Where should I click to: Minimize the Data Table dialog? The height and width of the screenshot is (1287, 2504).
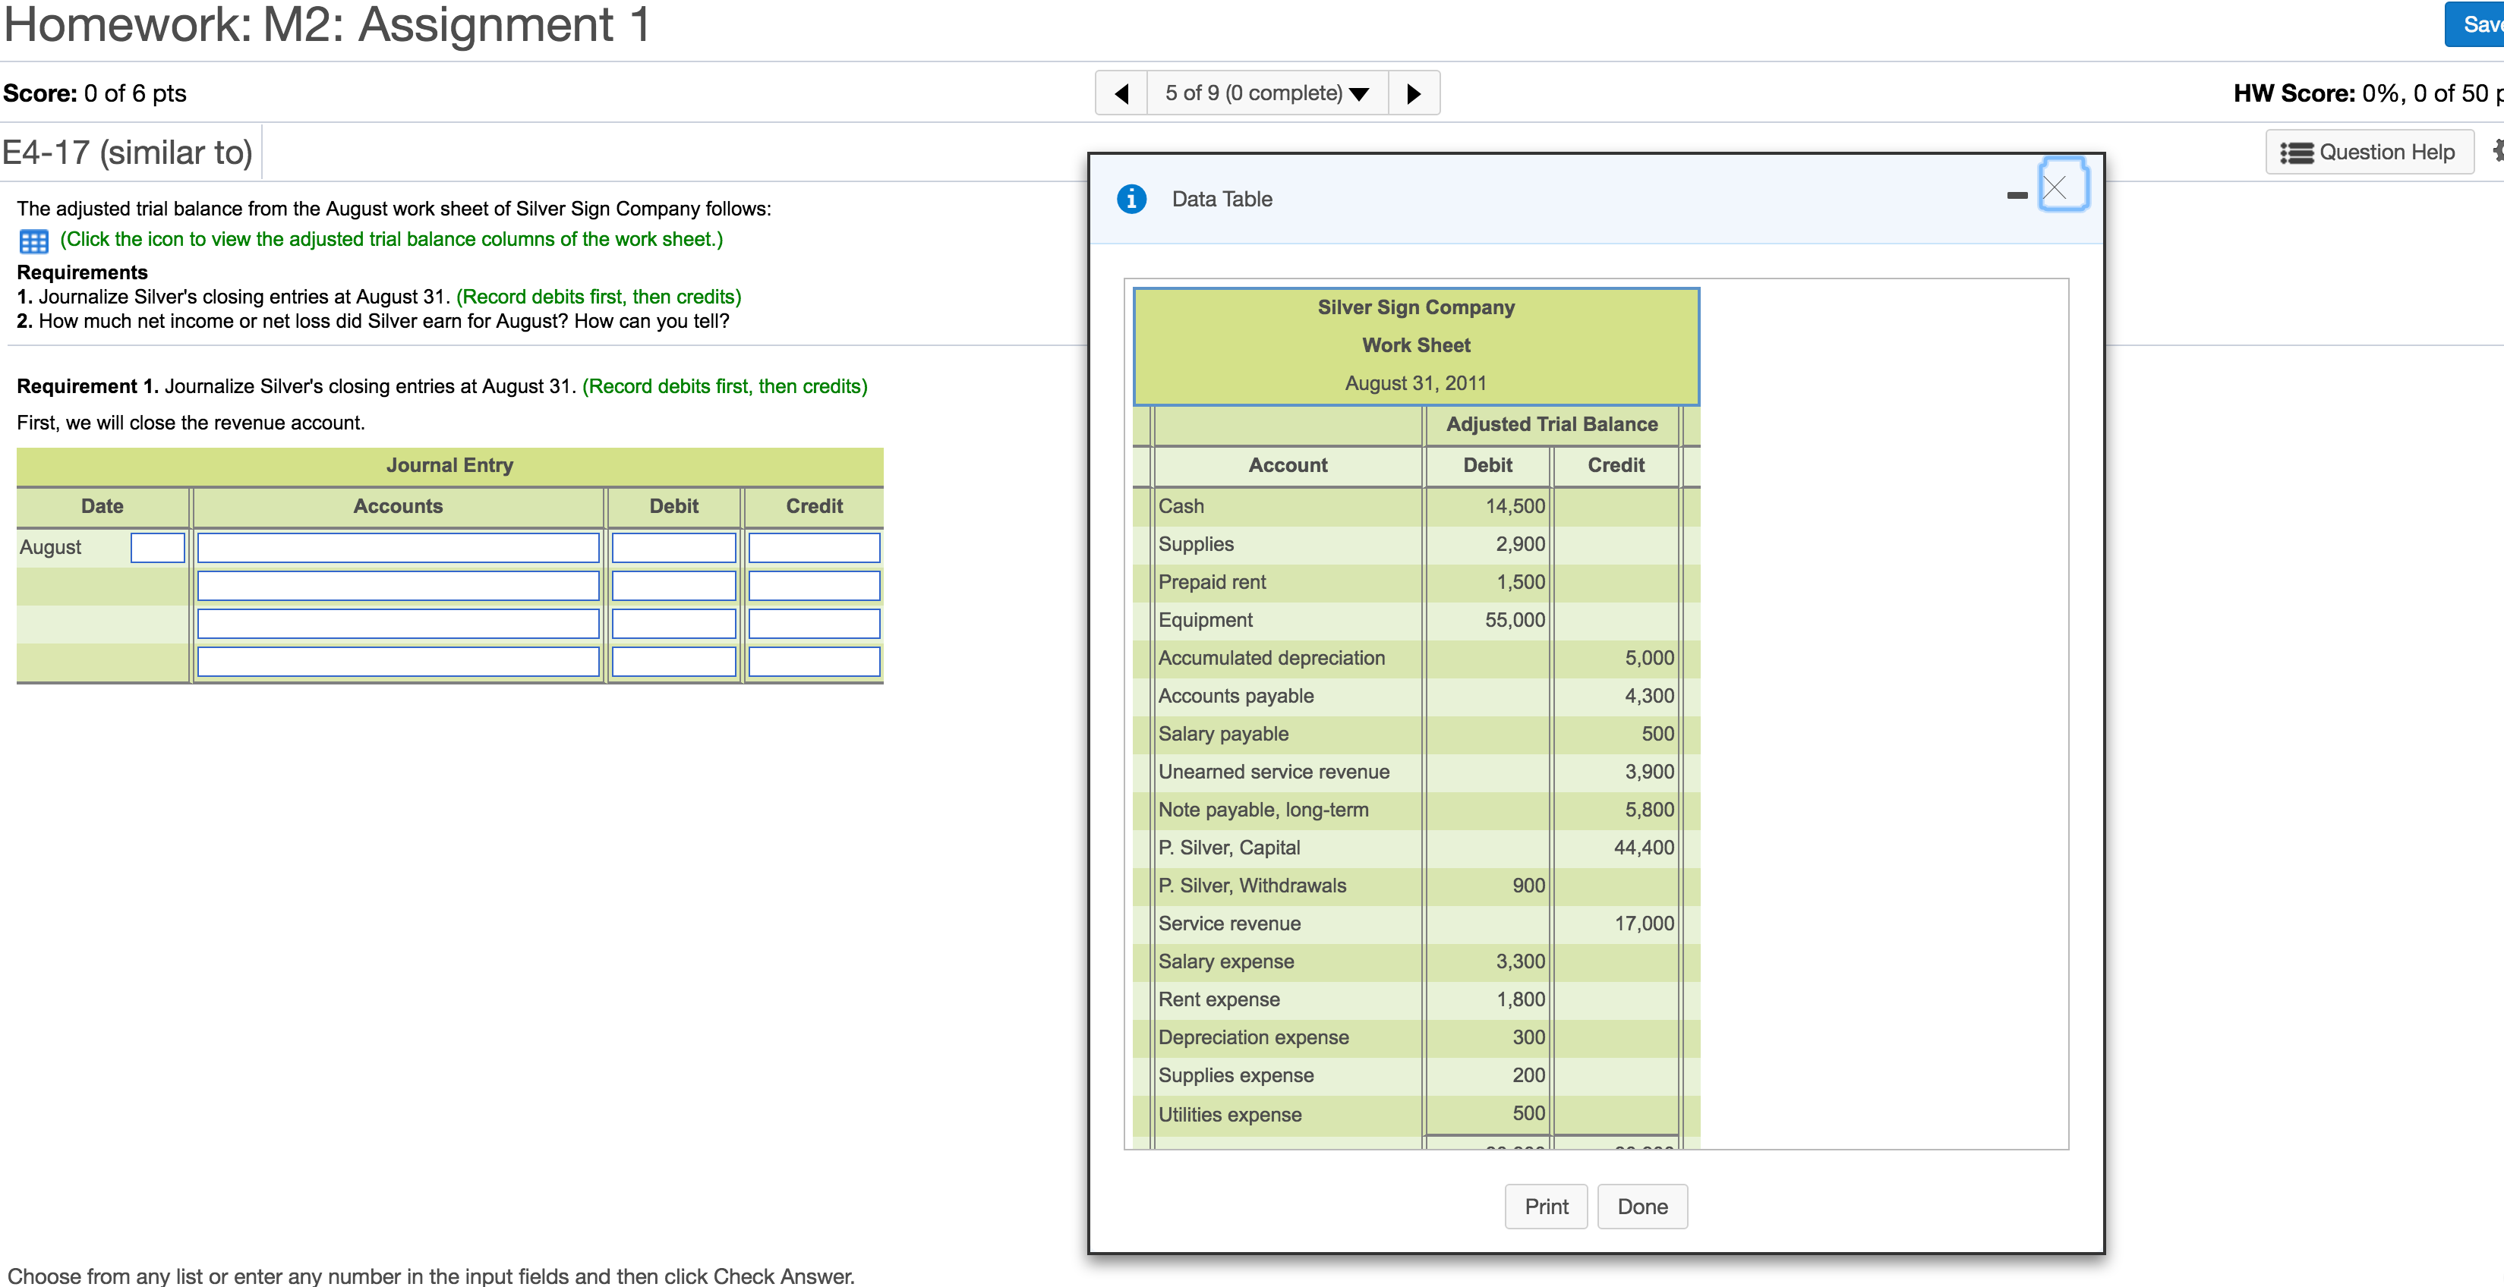(2017, 197)
